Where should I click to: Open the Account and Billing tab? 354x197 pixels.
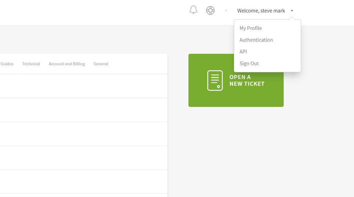tap(67, 64)
